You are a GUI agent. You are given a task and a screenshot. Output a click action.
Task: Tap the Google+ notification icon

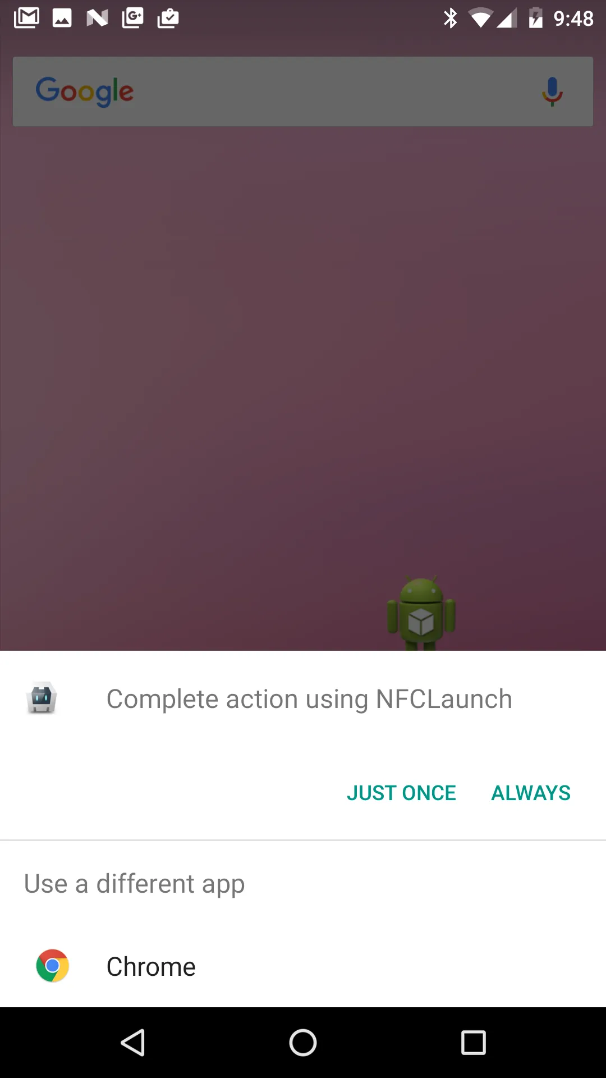click(132, 18)
